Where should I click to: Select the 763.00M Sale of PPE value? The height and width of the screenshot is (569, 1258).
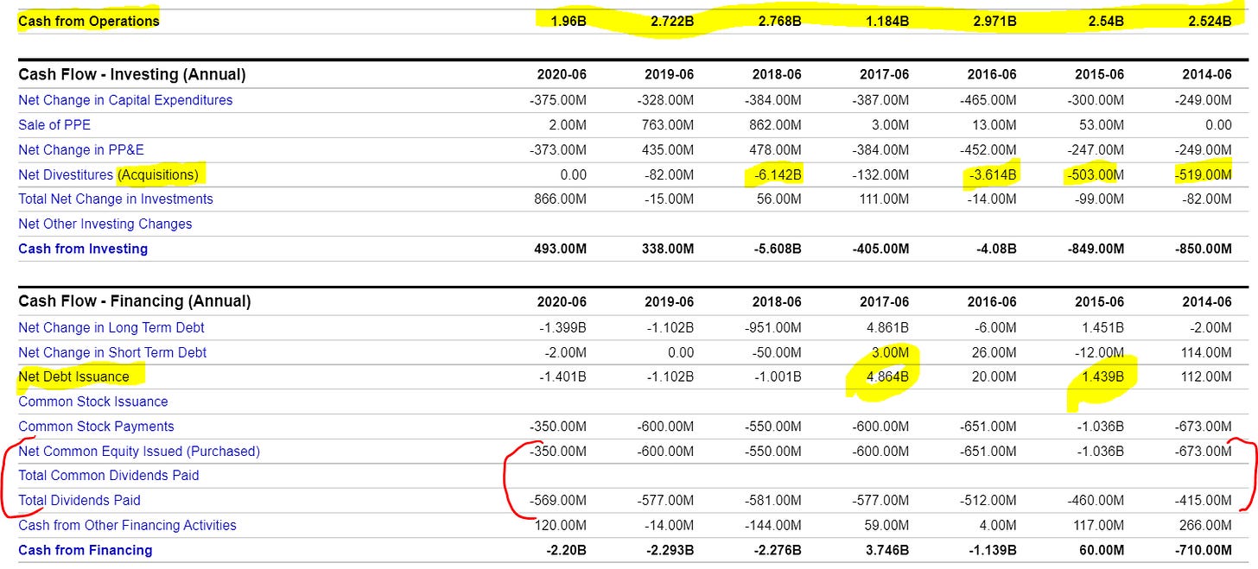click(x=668, y=125)
